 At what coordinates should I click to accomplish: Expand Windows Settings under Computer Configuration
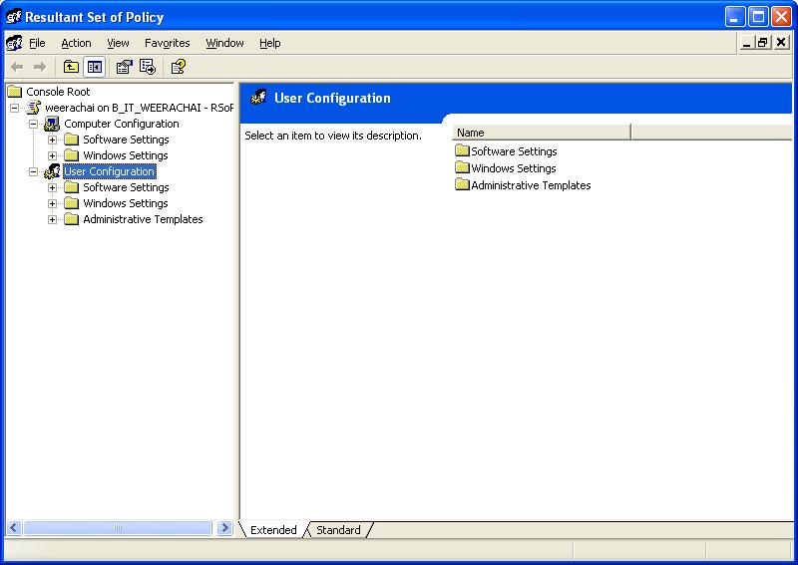click(x=53, y=155)
